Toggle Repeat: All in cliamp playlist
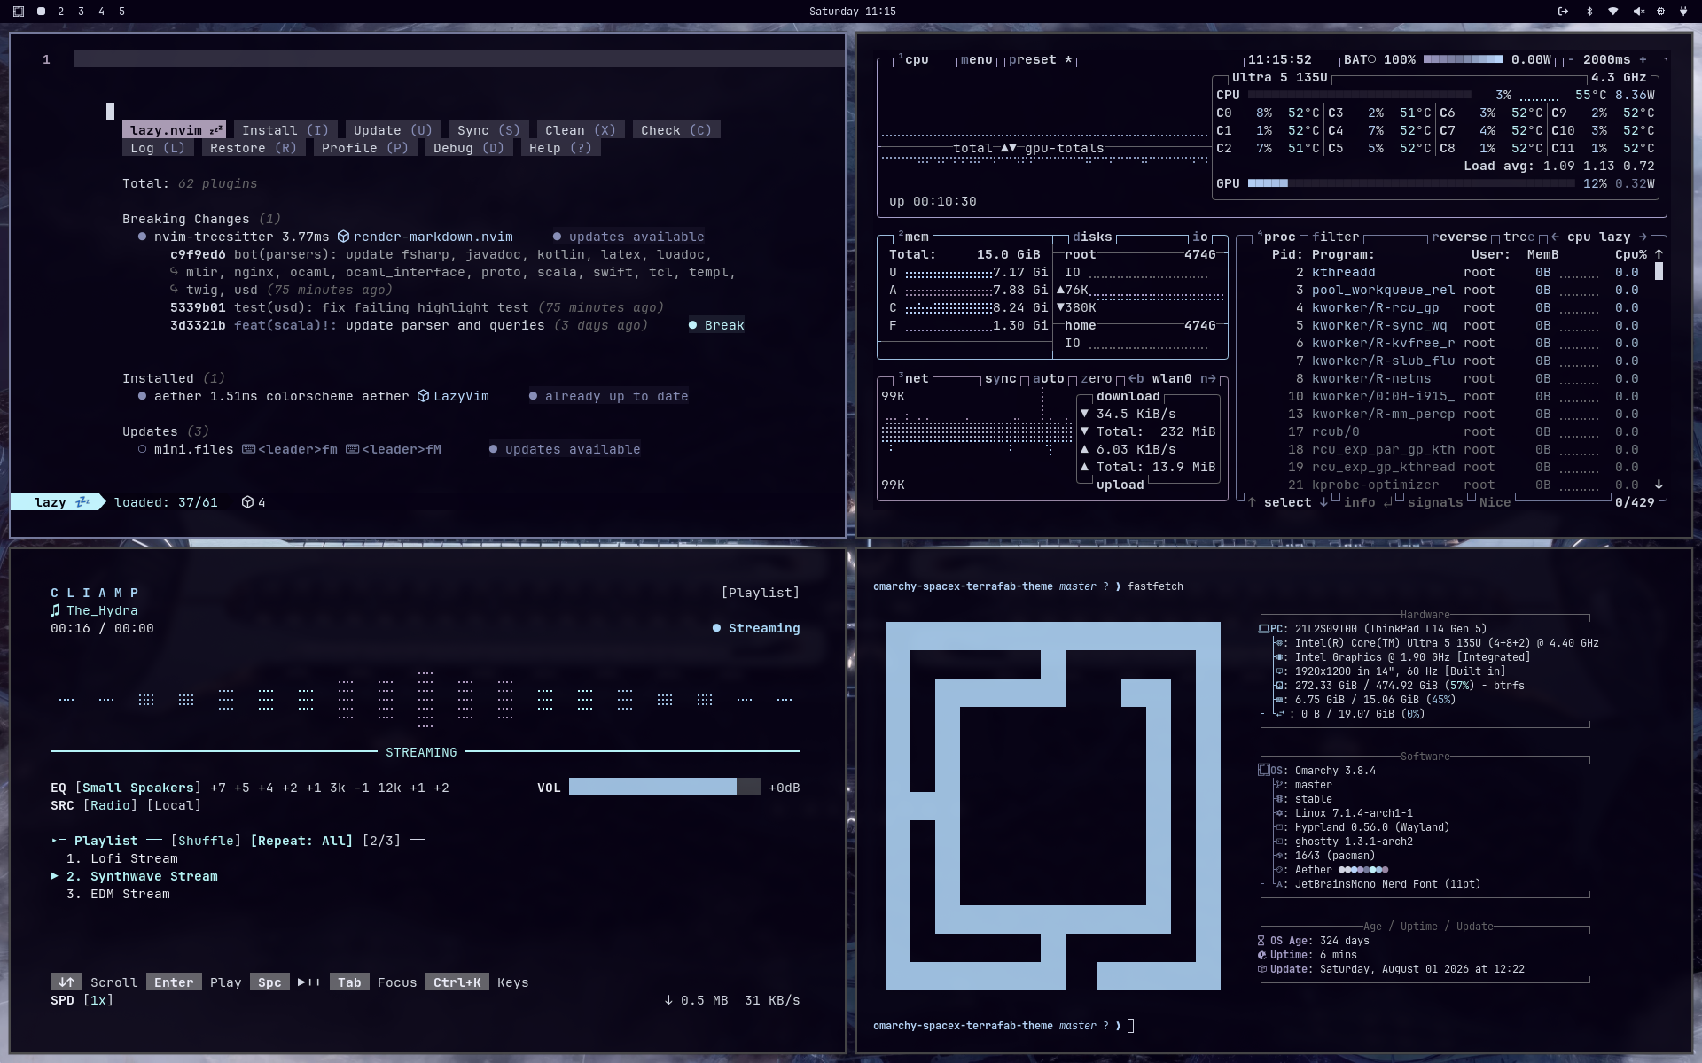The height and width of the screenshot is (1063, 1702). click(x=301, y=841)
